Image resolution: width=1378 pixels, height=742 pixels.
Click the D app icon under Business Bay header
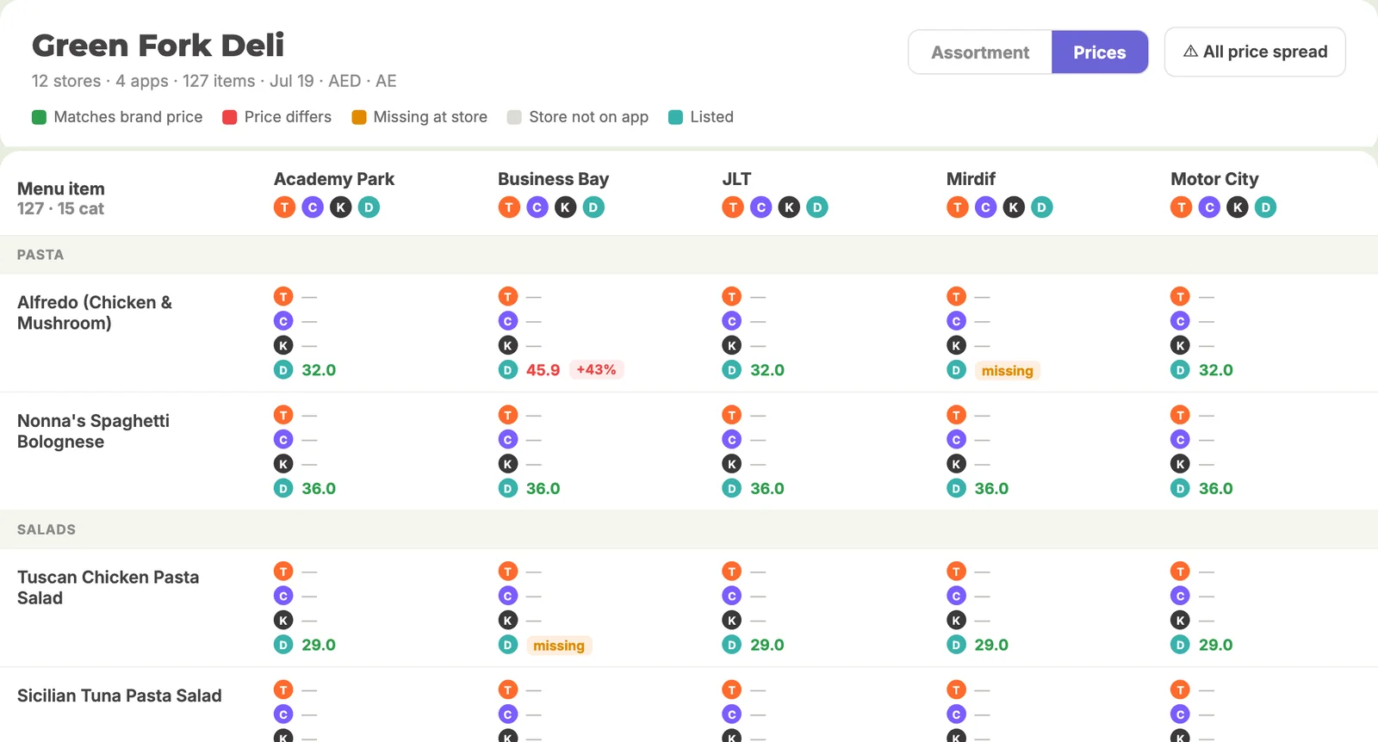593,207
